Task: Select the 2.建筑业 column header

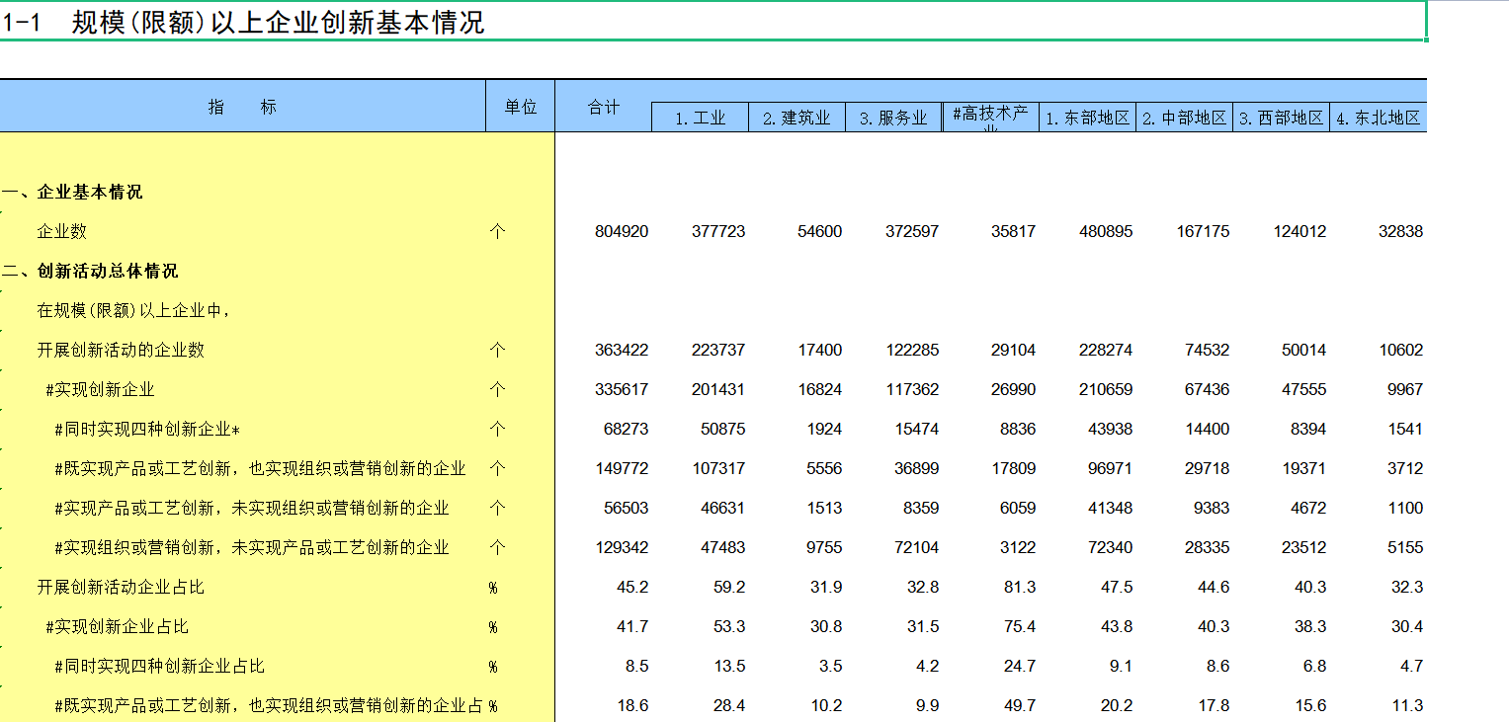Action: pos(796,118)
